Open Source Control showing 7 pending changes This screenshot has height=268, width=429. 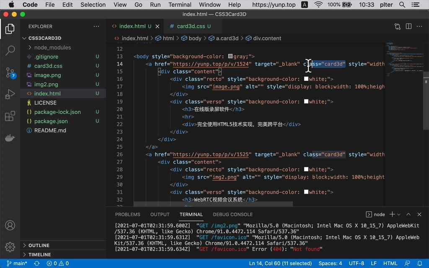[10, 72]
